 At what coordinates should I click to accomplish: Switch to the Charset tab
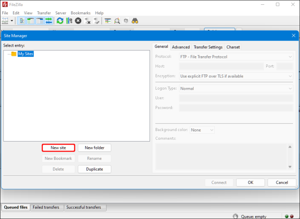pyautogui.click(x=233, y=47)
